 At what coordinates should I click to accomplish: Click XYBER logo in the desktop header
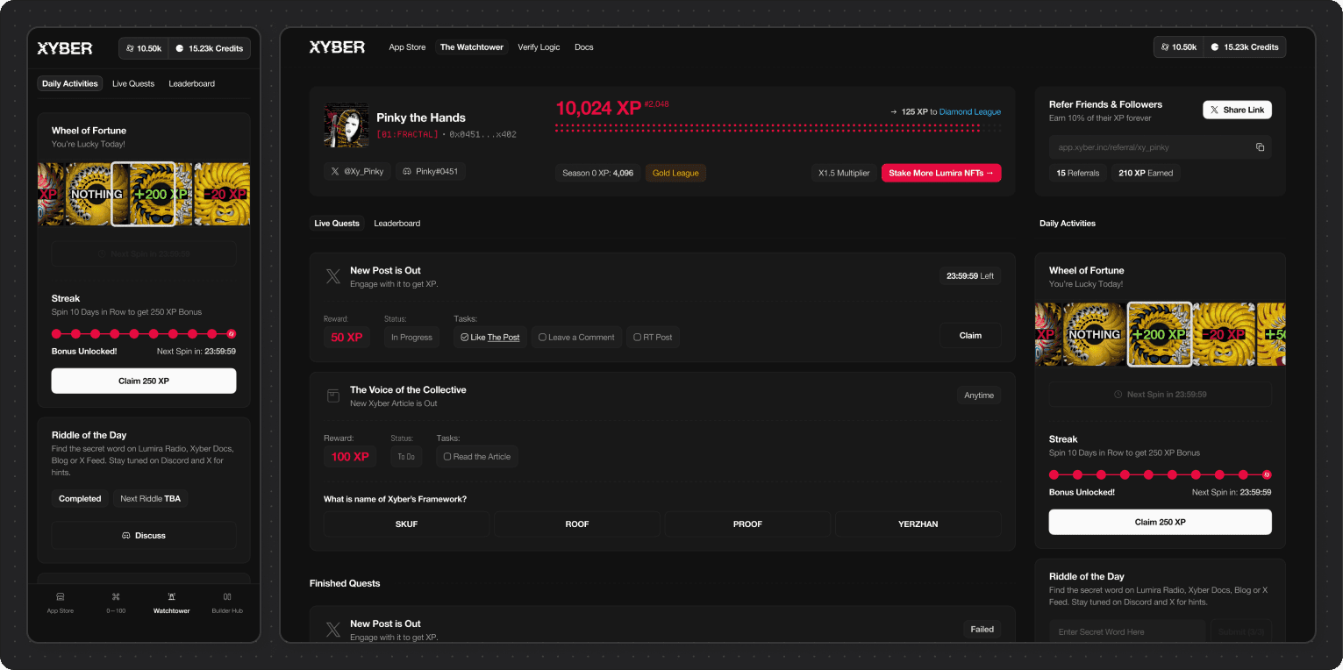[x=337, y=47]
